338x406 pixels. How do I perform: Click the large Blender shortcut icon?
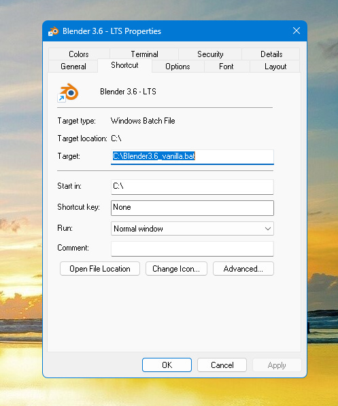(68, 92)
